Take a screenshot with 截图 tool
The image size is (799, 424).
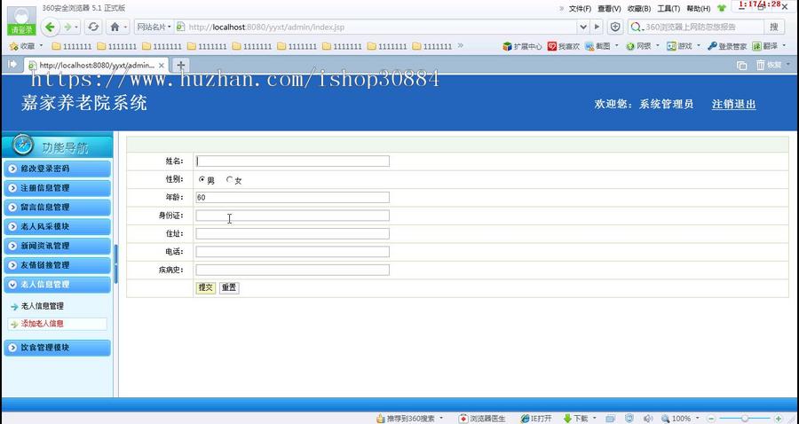(597, 46)
